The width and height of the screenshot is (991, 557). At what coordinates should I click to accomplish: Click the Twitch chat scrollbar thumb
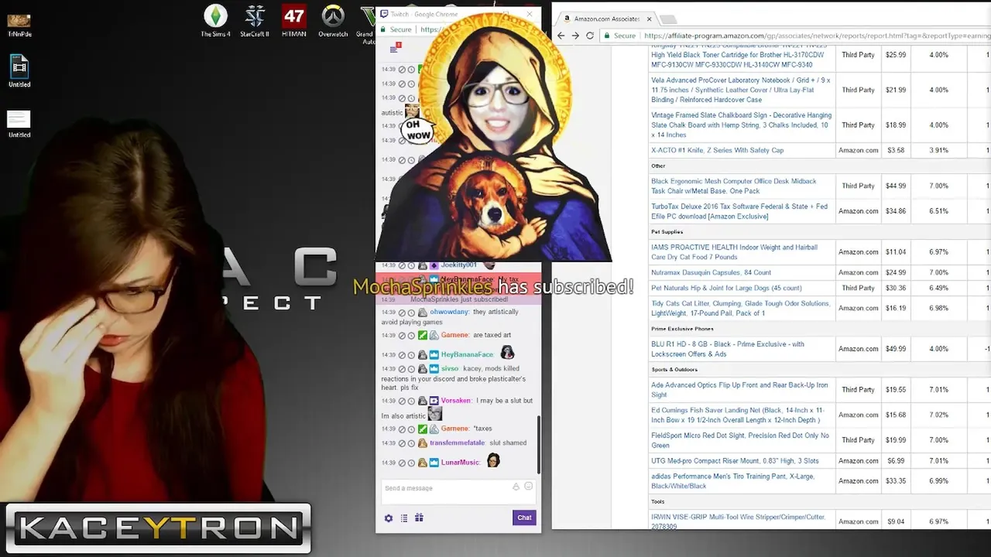(538, 443)
